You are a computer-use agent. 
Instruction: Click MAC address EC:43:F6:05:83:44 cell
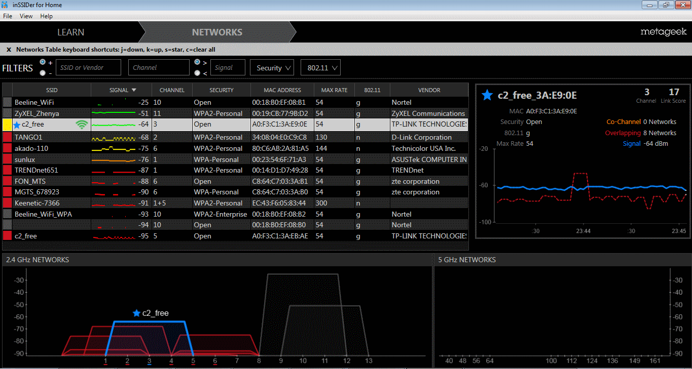[280, 203]
